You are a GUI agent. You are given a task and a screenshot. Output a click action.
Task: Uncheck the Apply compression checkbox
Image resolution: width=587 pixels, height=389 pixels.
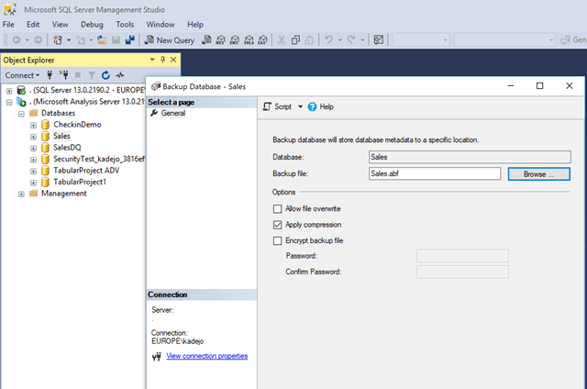277,225
